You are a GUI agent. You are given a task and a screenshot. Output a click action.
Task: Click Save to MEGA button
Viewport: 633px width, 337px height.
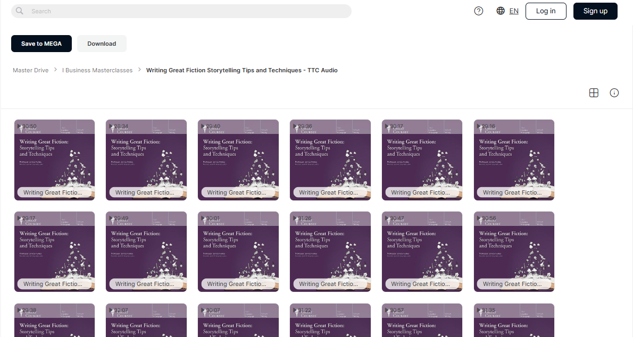41,44
